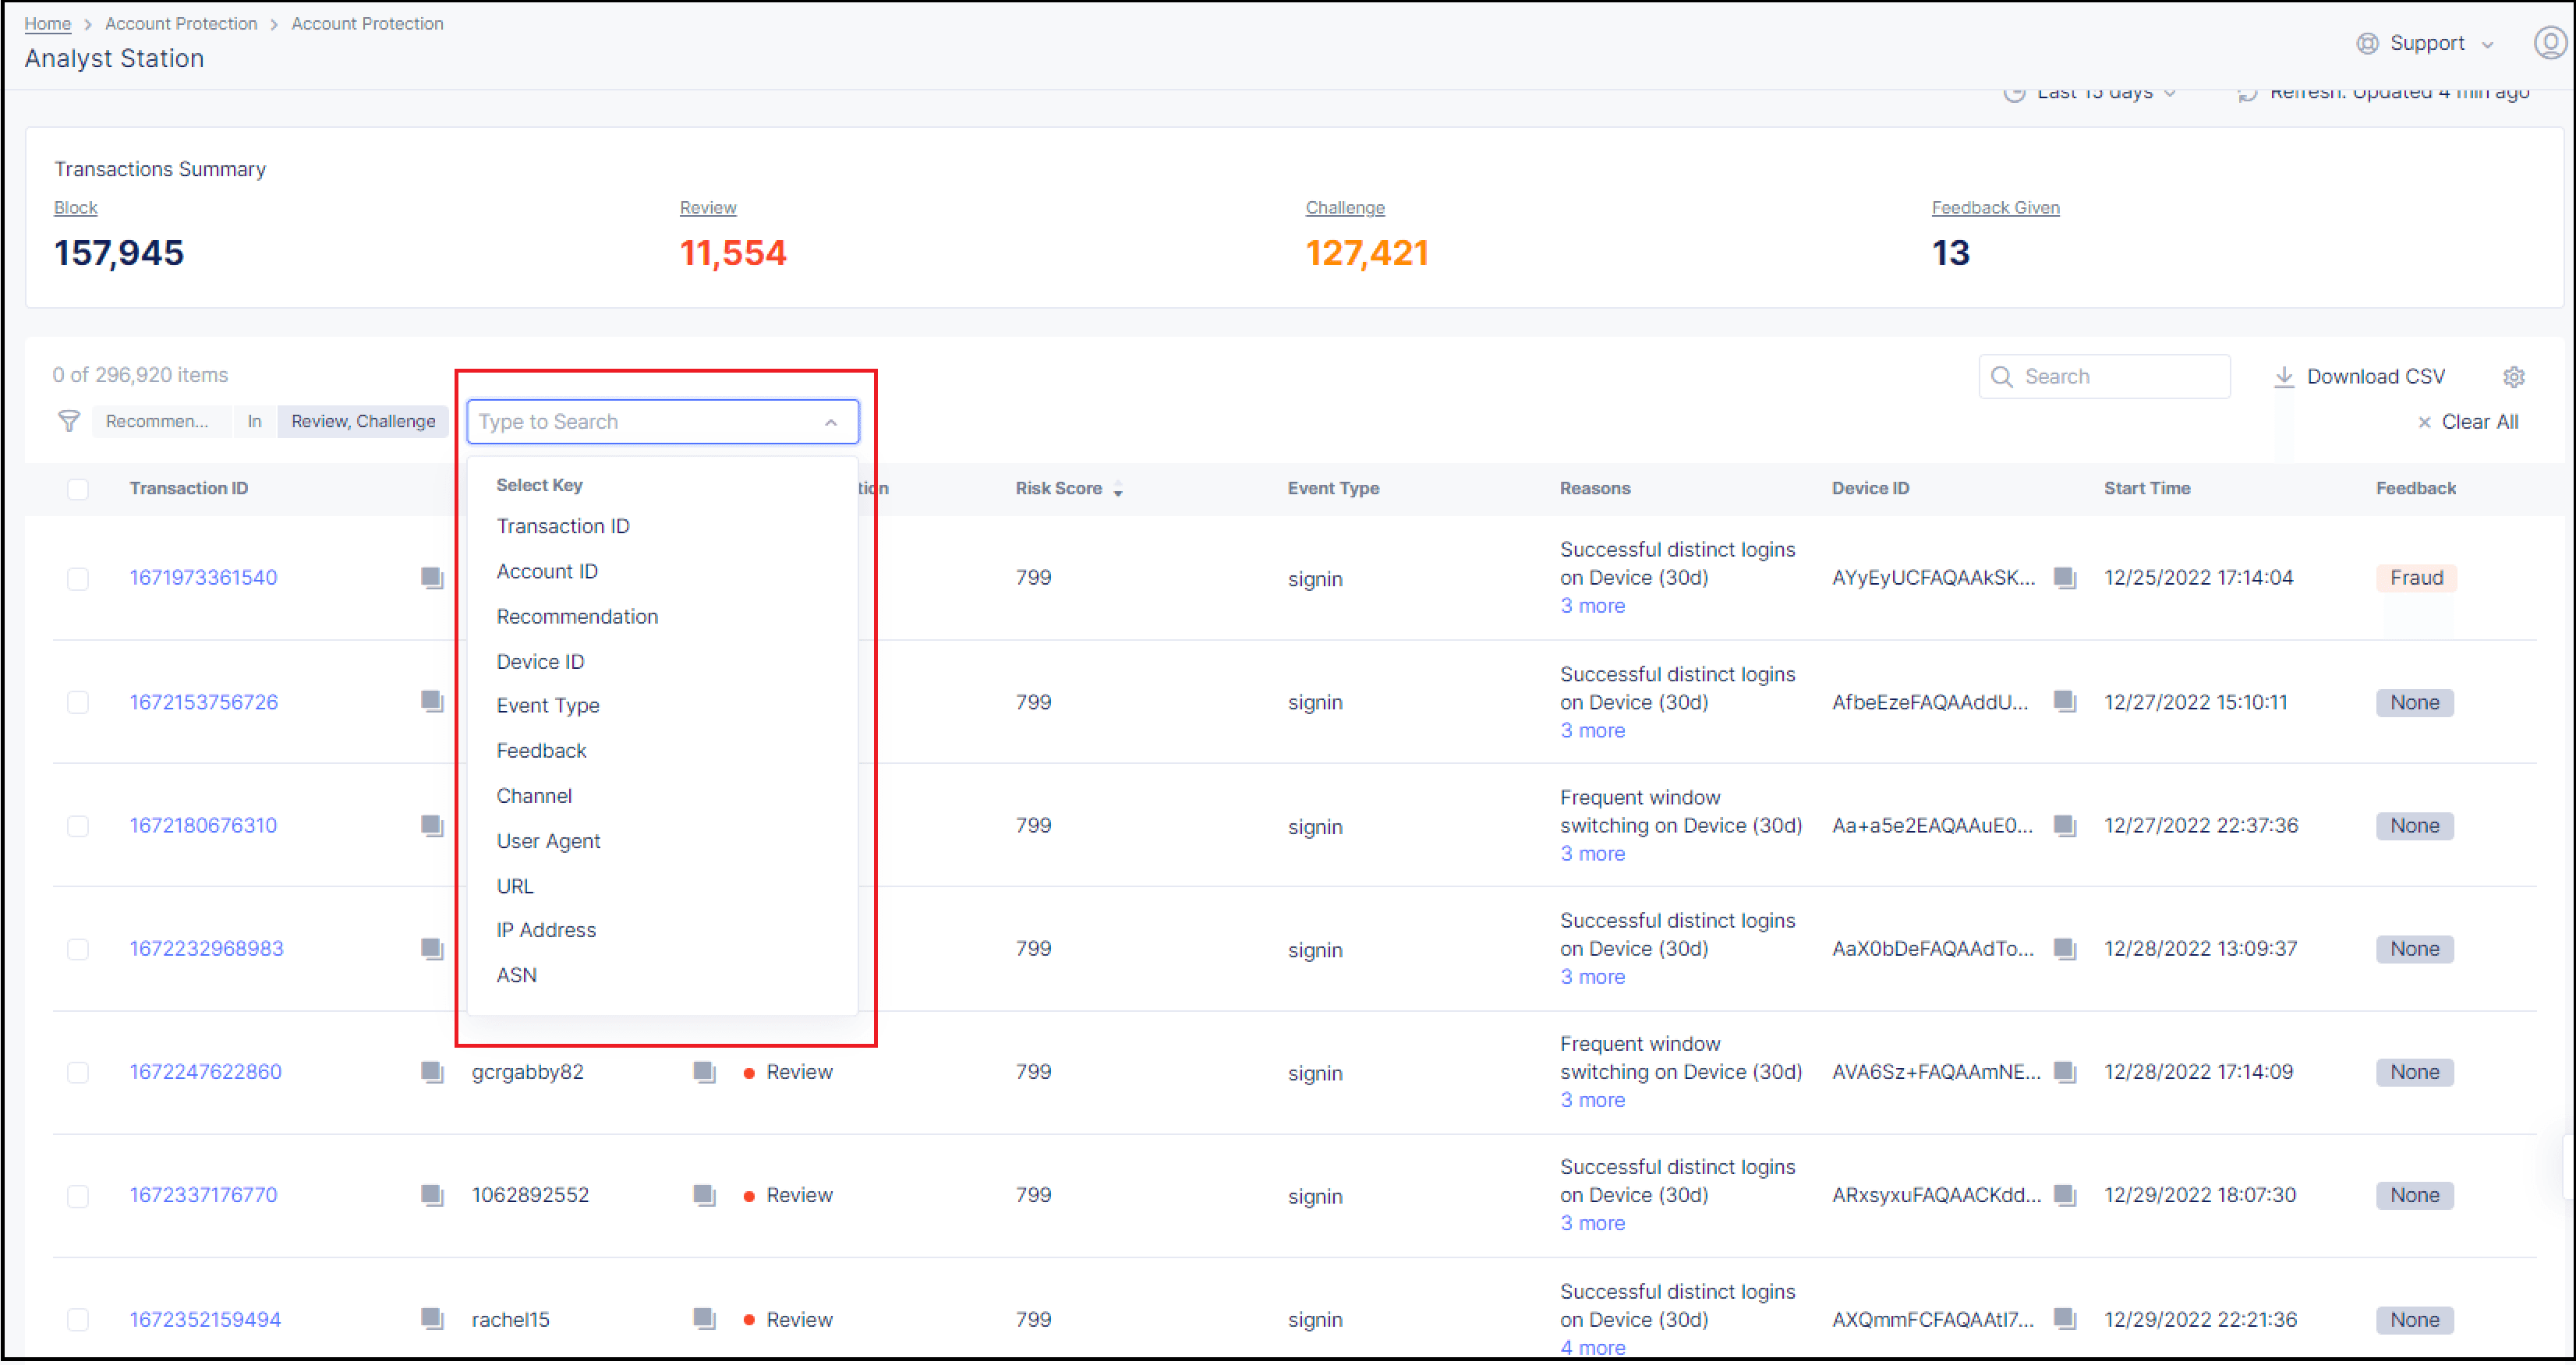
Task: Click the search magnifier icon
Action: click(2002, 377)
